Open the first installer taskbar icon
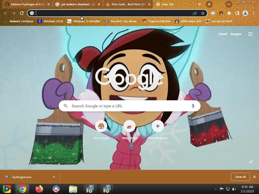 (x=90, y=189)
